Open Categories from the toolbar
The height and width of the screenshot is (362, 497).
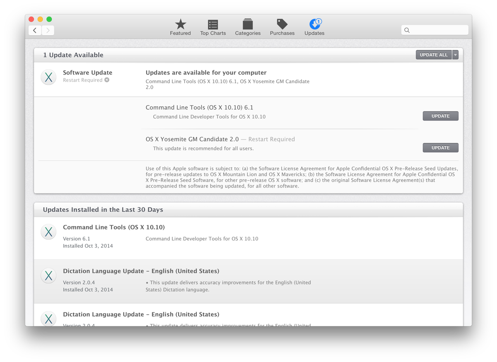pyautogui.click(x=247, y=23)
